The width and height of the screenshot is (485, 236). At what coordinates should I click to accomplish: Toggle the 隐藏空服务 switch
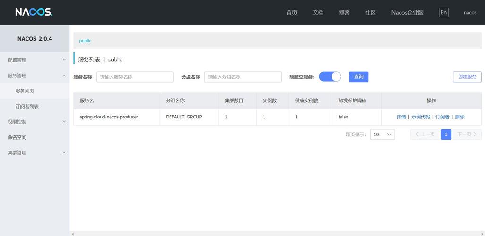click(x=330, y=77)
